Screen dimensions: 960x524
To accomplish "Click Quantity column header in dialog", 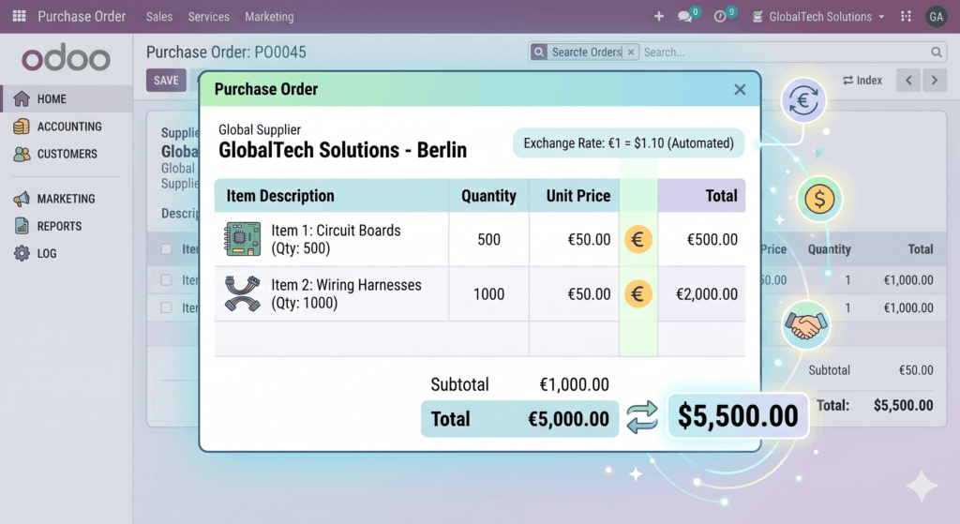I will coord(488,196).
